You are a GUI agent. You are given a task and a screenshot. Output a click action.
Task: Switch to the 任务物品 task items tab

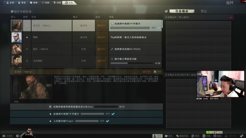click(x=182, y=11)
